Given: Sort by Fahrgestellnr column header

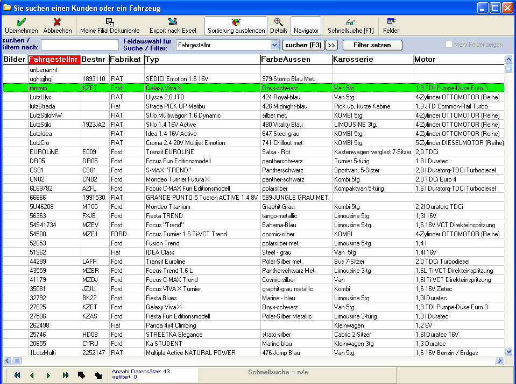Looking at the screenshot, I should [x=55, y=59].
